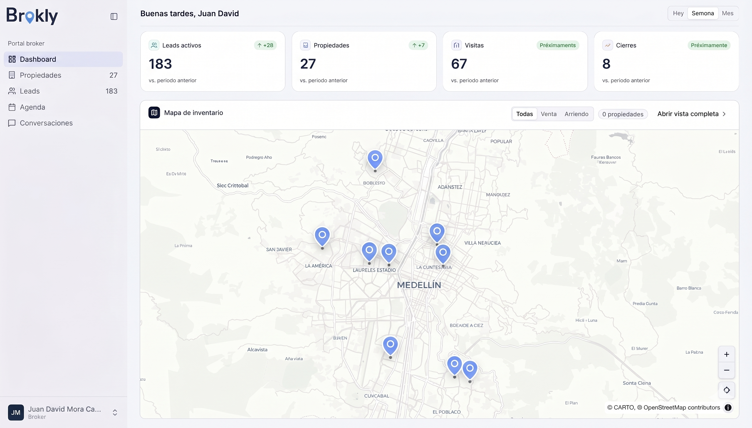This screenshot has width=752, height=428.
Task: Click the MEDELLÍN map label
Action: click(419, 285)
